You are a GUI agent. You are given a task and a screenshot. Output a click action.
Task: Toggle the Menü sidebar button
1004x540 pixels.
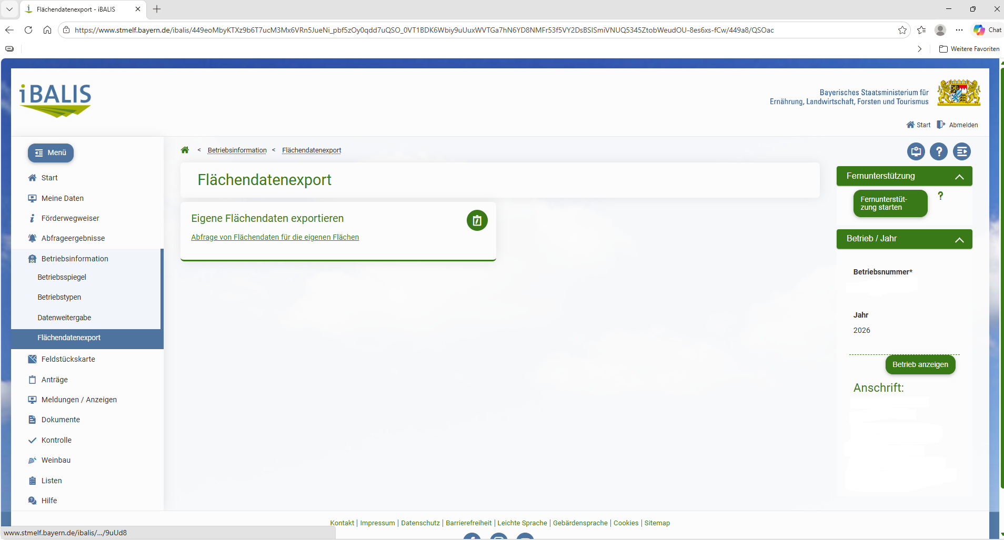(51, 153)
